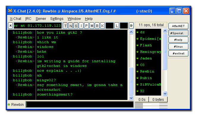Image resolution: width=197 pixels, height=116 pixels.
Task: Click the 'how you like gtk2 ?' message
Action: click(x=59, y=33)
